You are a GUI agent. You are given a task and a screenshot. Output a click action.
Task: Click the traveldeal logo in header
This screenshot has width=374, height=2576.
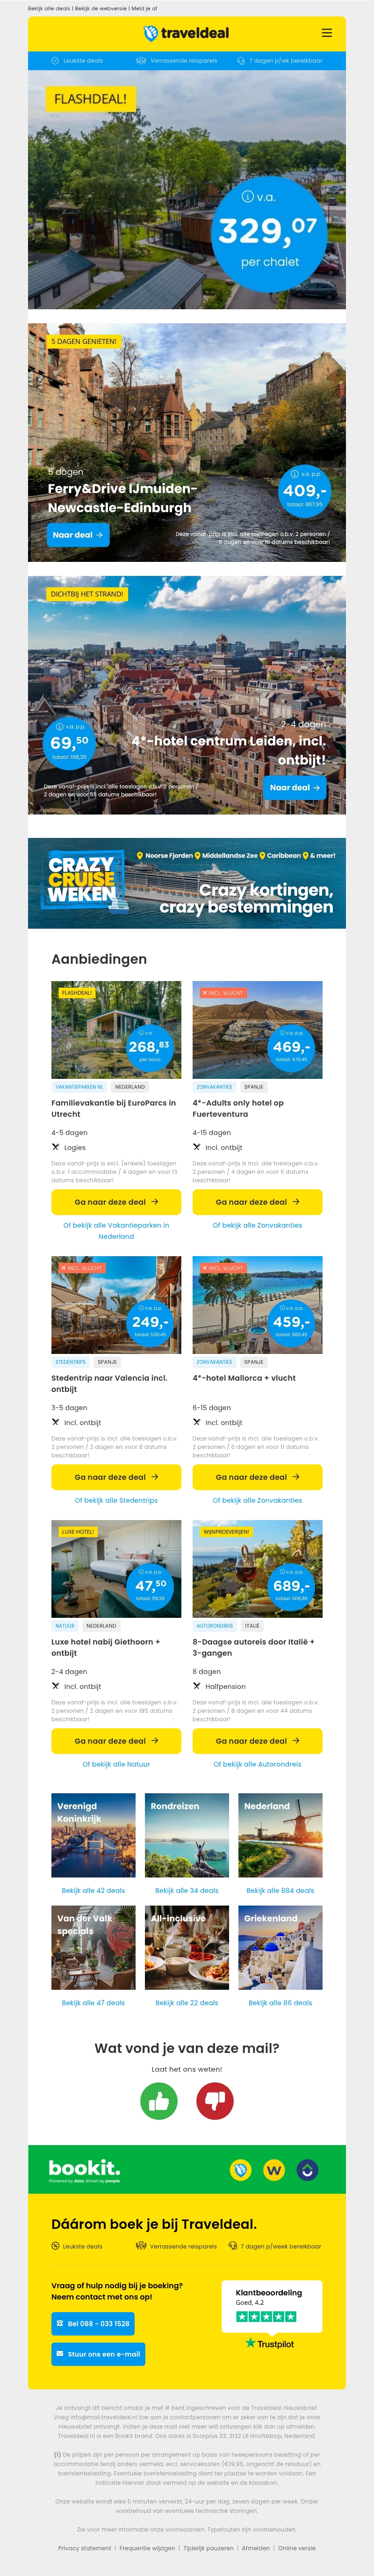click(186, 33)
